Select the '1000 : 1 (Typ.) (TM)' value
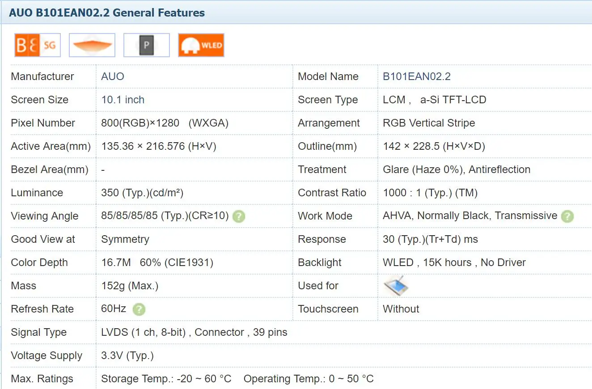Screen dimensions: 592x389 pyautogui.click(x=431, y=193)
